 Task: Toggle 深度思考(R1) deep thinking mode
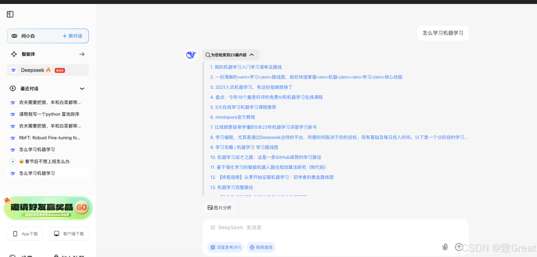[x=225, y=248]
